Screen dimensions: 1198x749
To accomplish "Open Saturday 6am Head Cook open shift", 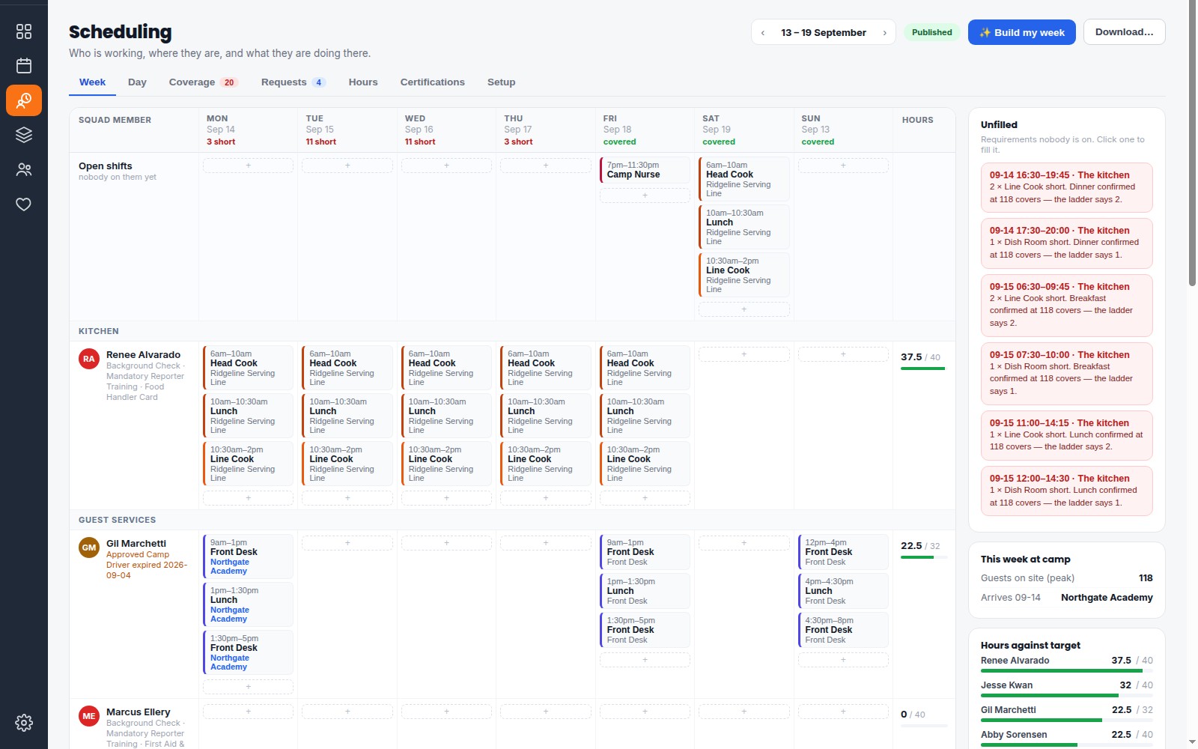I will (744, 179).
